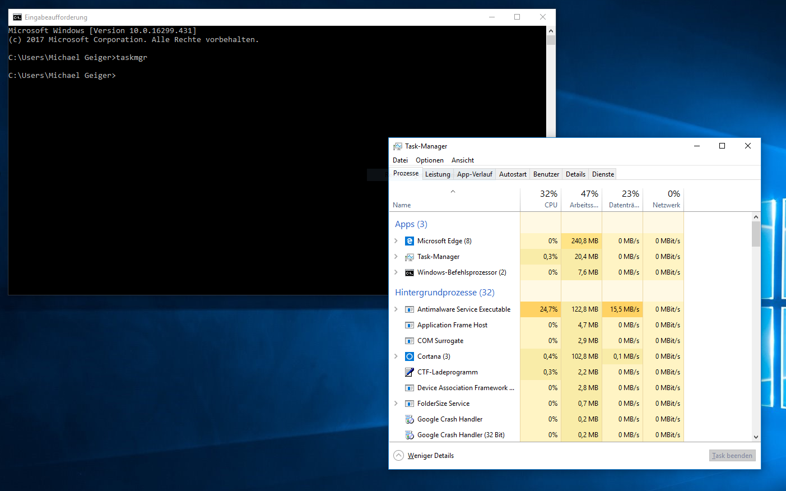Select the Prozesse tab

pos(406,173)
